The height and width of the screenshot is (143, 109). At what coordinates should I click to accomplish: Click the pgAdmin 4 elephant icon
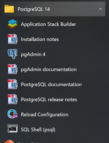(x=13, y=54)
